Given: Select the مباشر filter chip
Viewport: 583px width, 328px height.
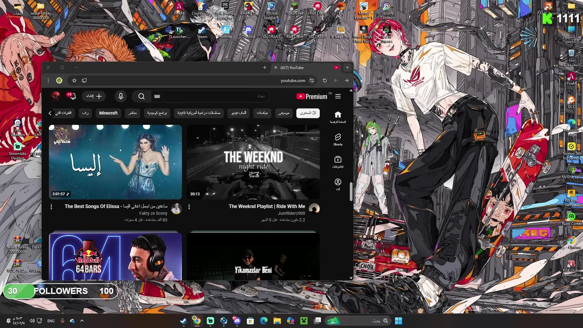Looking at the screenshot, I should [x=133, y=113].
